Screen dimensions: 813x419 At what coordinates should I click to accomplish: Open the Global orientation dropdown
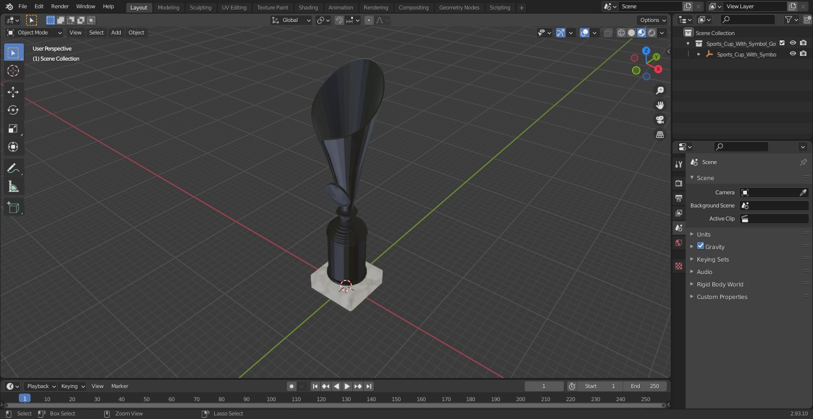point(291,20)
